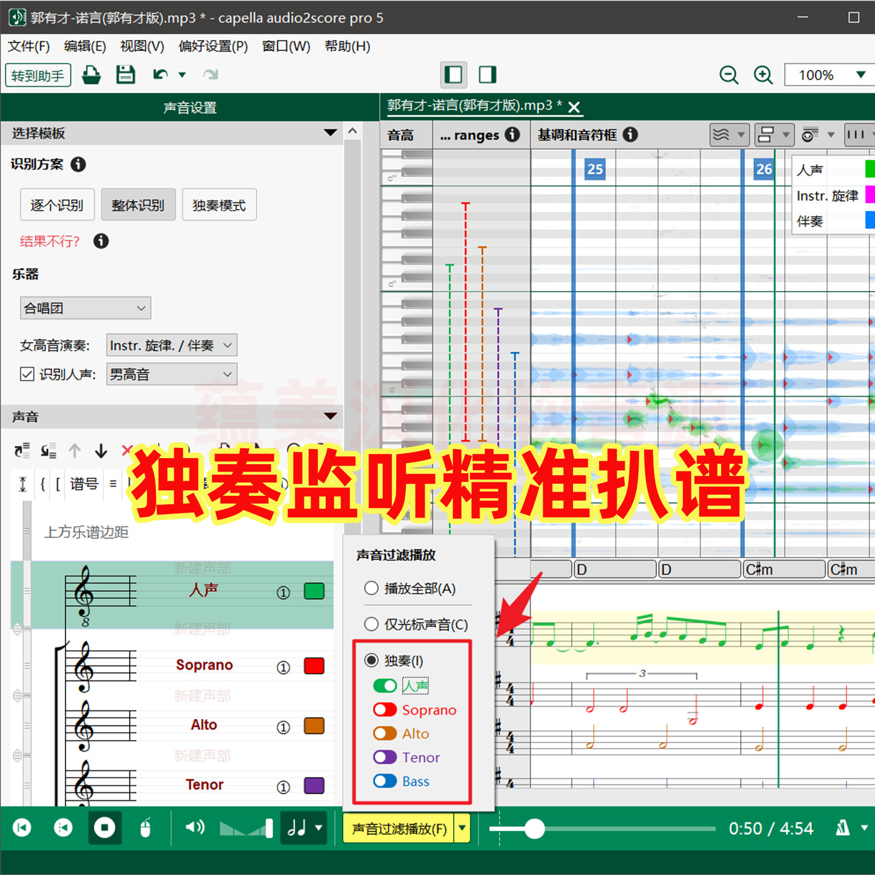Click the 声音过滤播放(F) button
The width and height of the screenshot is (875, 875).
coord(399,828)
